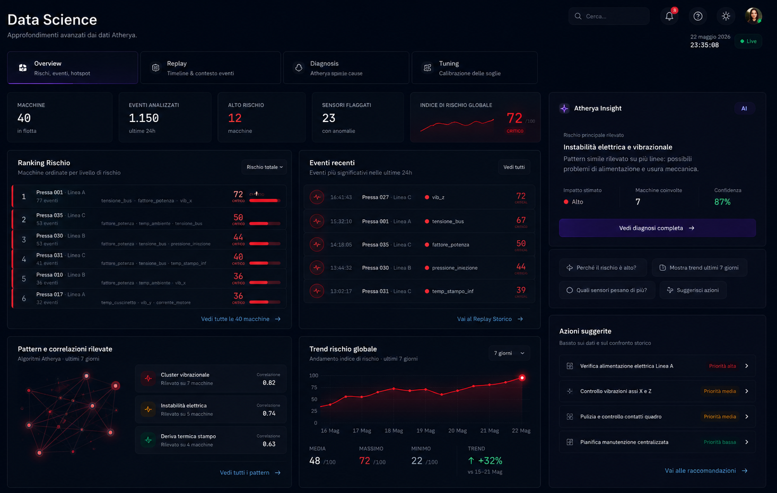
Task: Open the Rischio totale sort dropdown
Action: [x=264, y=167]
